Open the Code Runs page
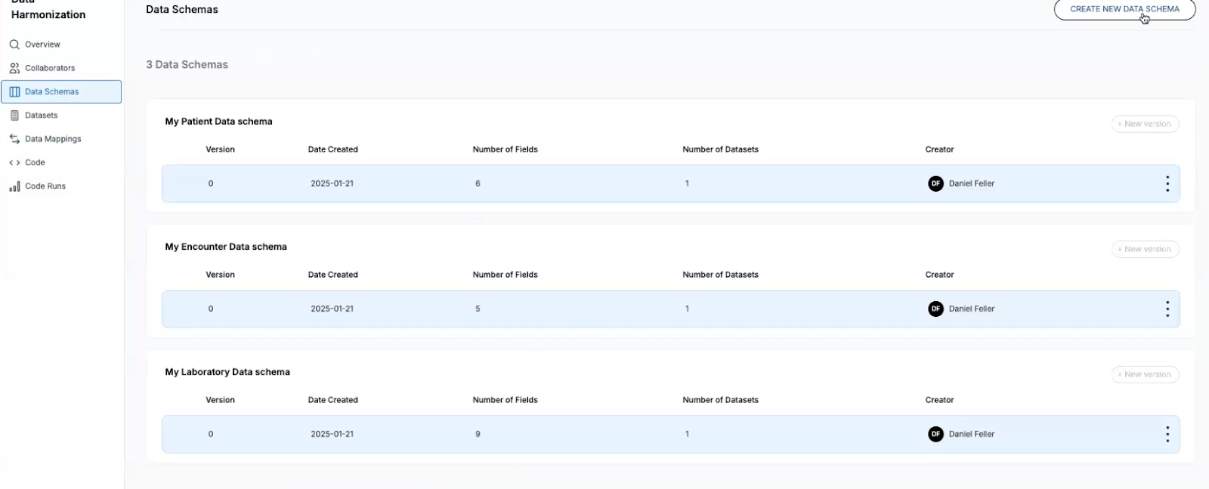The image size is (1209, 489). click(x=45, y=186)
